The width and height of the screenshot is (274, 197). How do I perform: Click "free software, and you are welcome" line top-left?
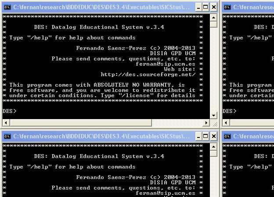[x=102, y=90]
